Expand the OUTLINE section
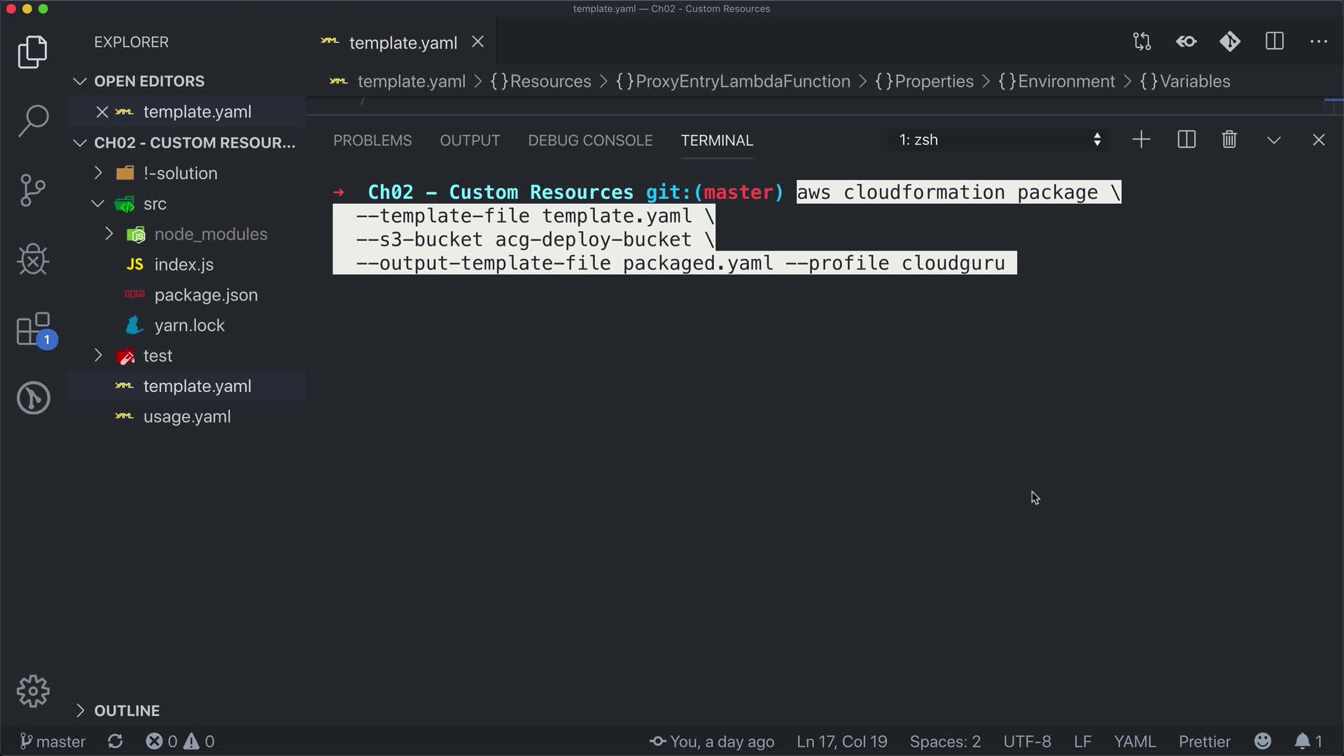 127,710
